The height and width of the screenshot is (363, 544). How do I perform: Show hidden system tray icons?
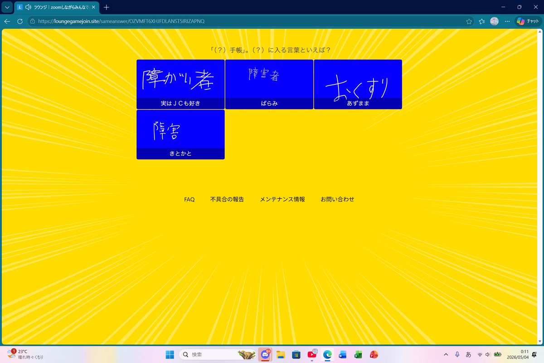pos(446,354)
